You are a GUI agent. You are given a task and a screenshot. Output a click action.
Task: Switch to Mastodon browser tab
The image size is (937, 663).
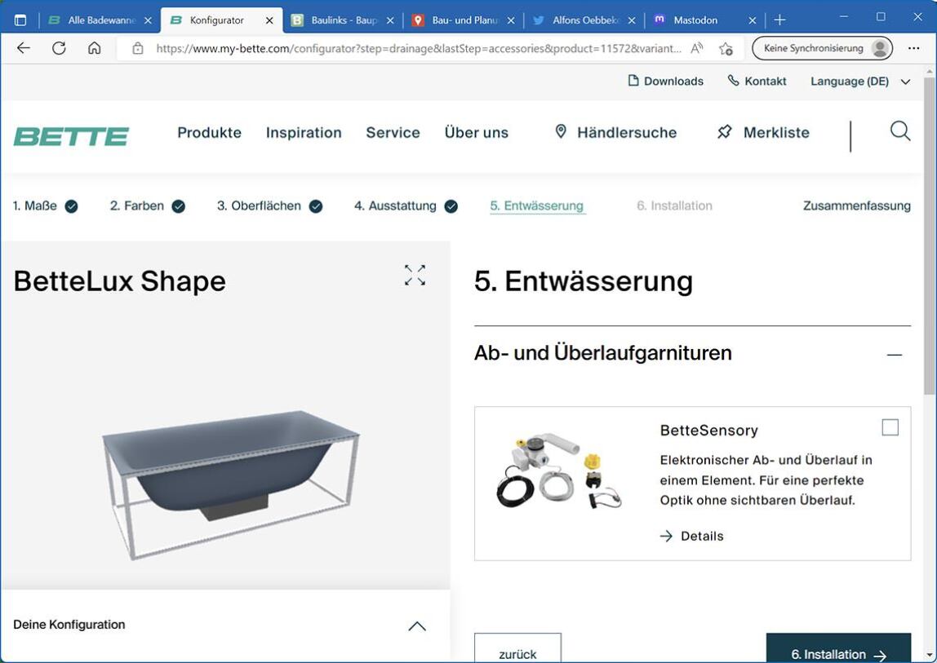(x=705, y=20)
